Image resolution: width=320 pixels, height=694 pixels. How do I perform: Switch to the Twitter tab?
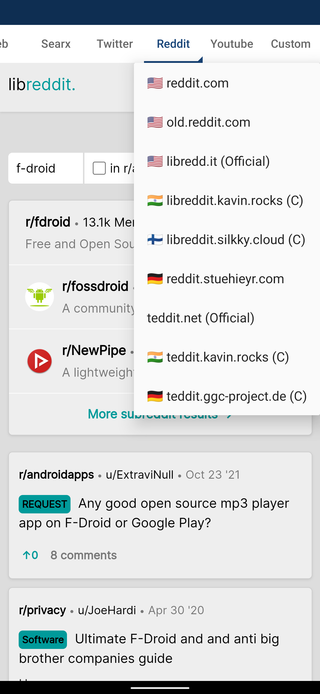pos(115,44)
